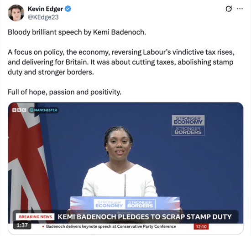
Task: Click the Stronger Economy Stronger Borders backdrop sign
Action: [188, 125]
